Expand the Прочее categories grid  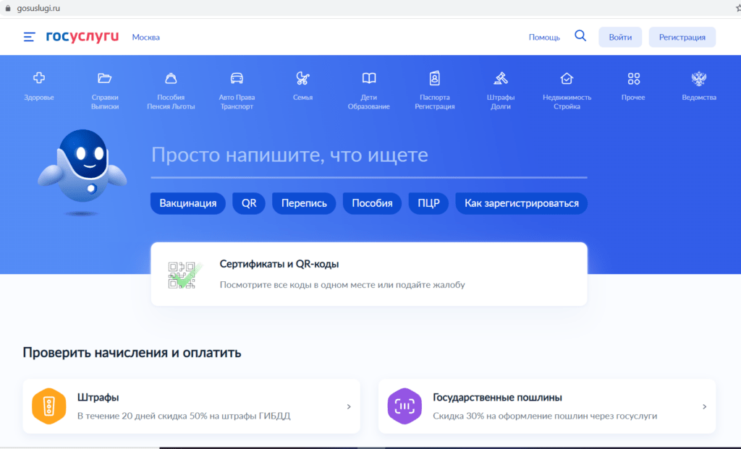point(633,78)
